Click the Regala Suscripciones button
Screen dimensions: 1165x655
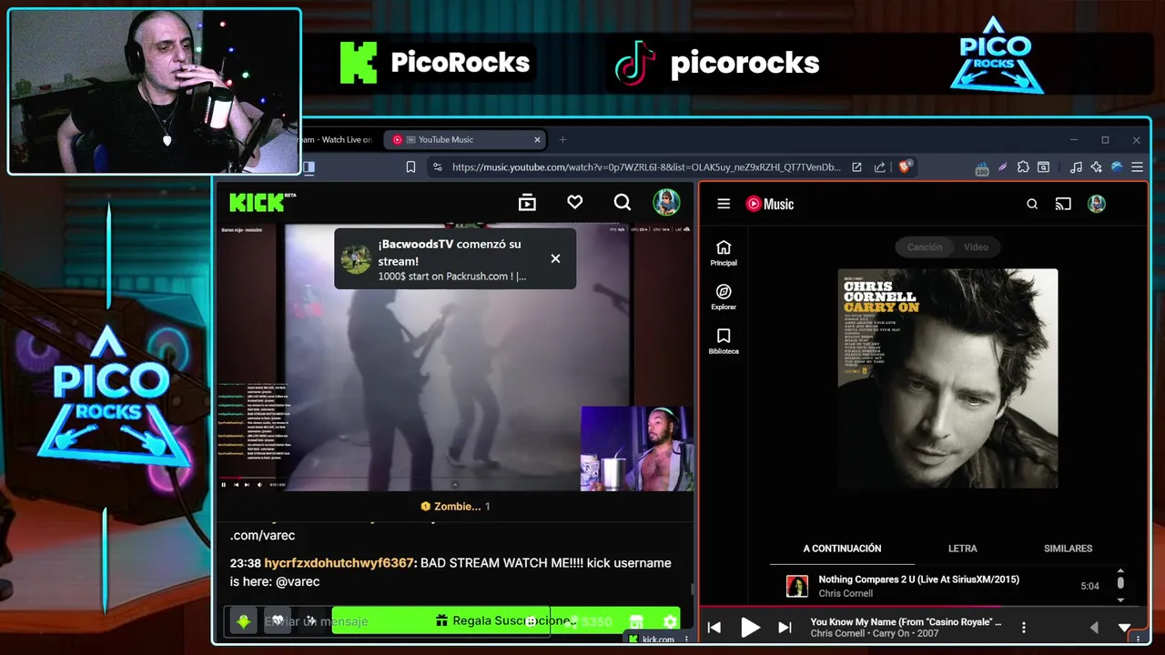point(504,620)
